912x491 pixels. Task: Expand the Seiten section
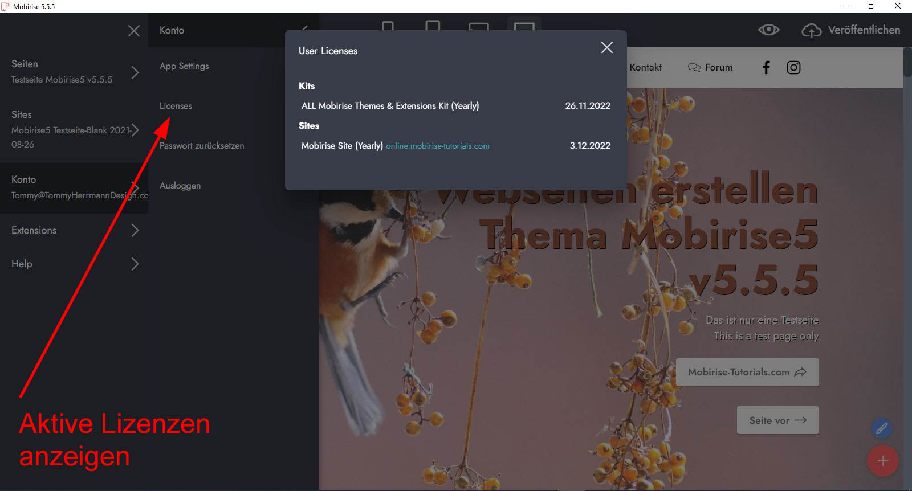(x=135, y=72)
